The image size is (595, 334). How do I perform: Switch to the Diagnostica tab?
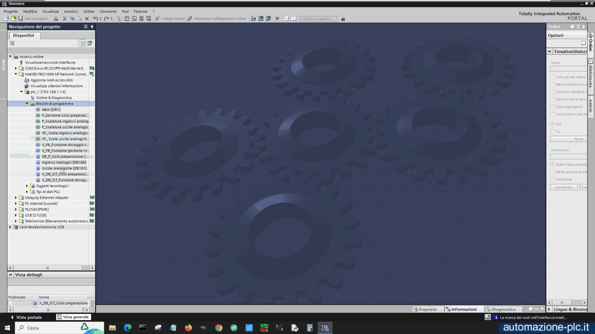(x=501, y=309)
